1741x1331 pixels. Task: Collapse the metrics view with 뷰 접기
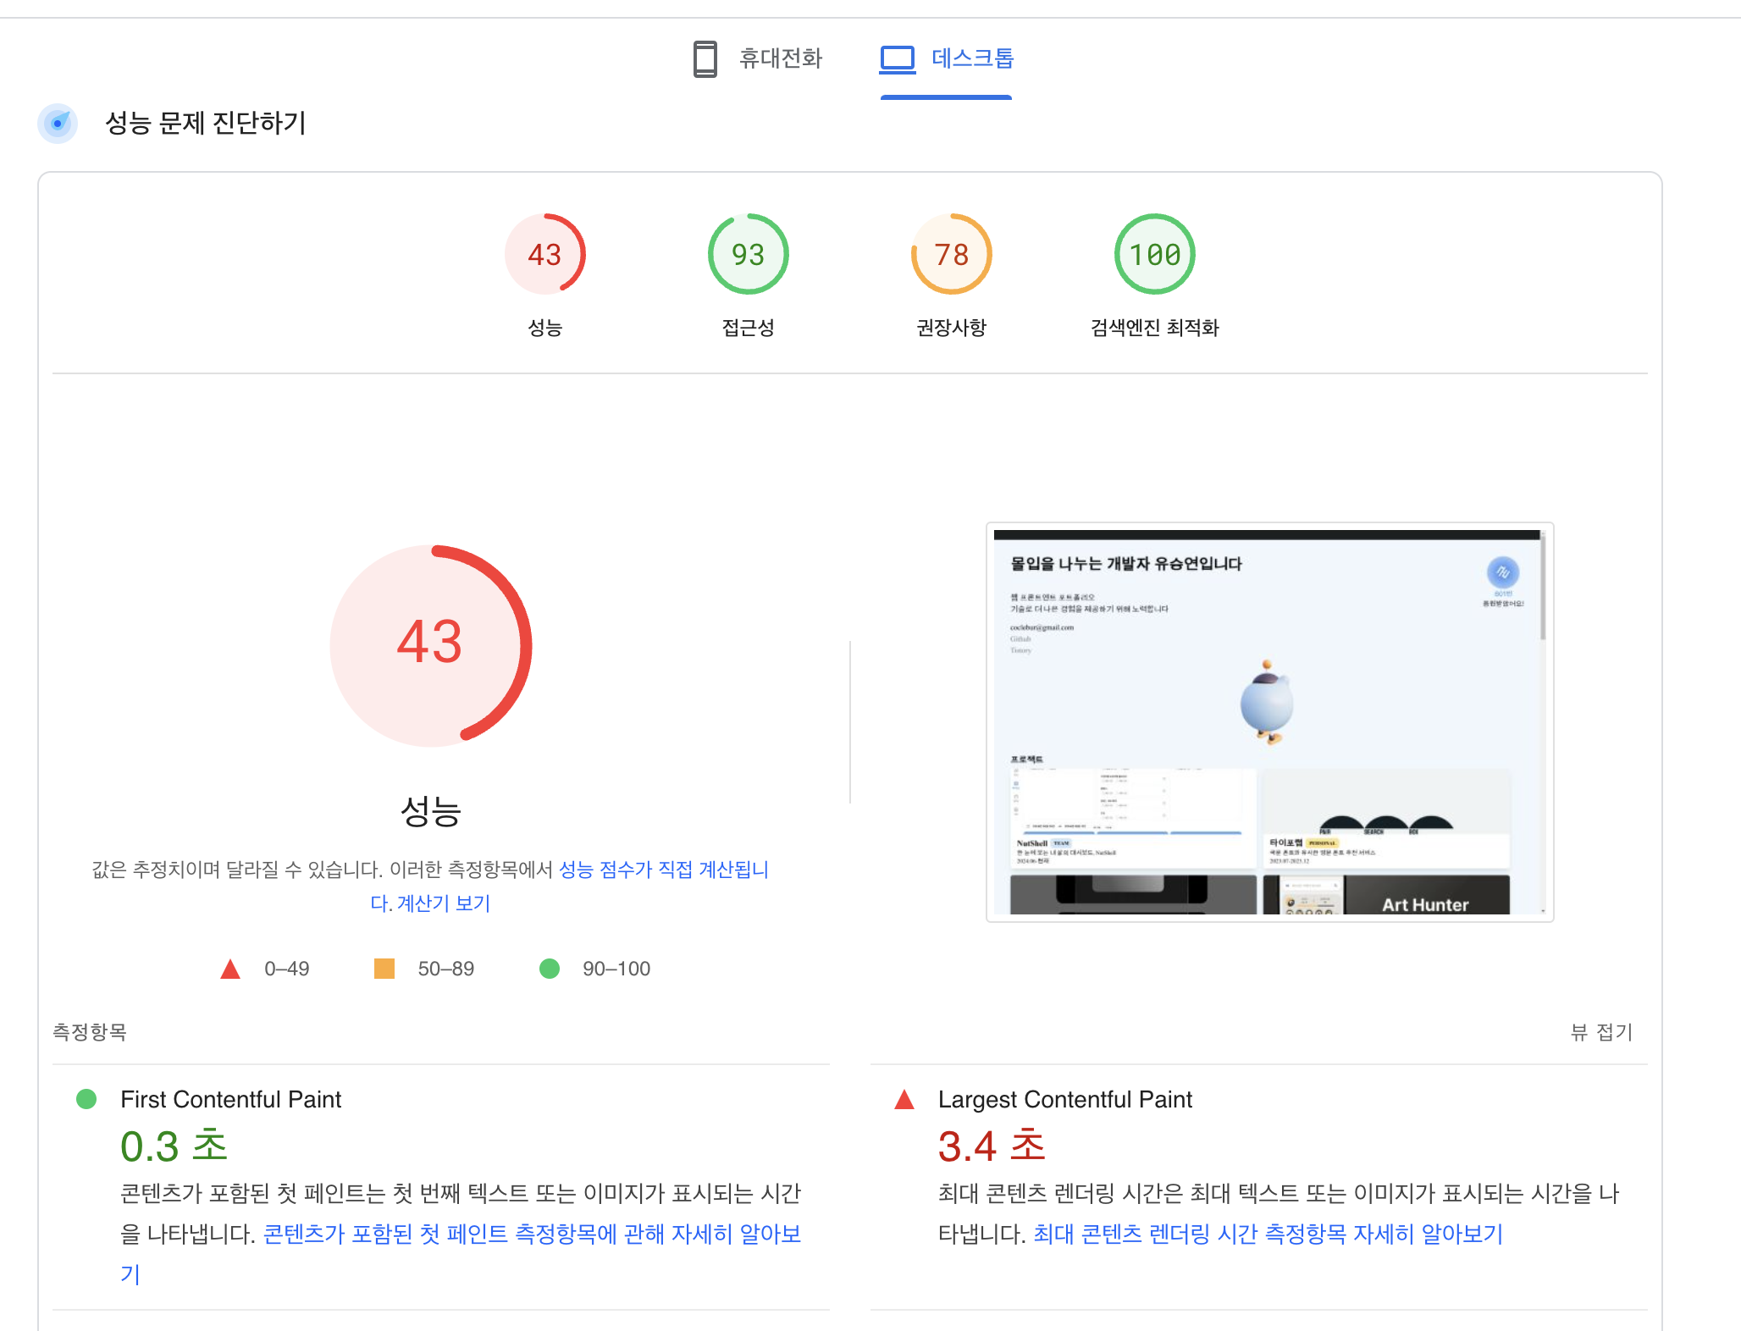point(1600,1031)
